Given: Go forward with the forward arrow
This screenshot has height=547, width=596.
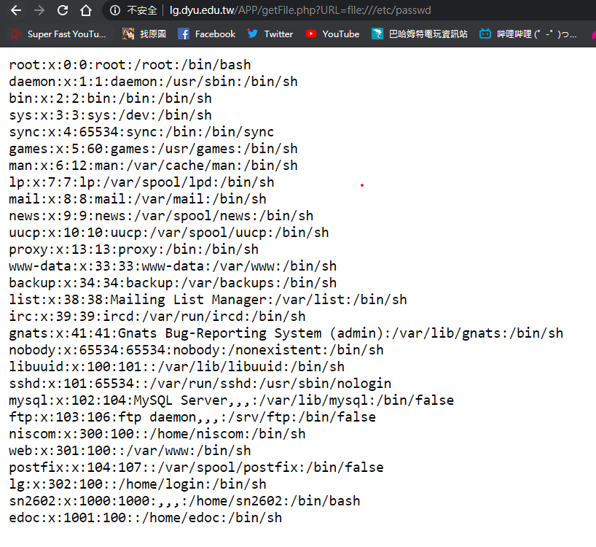Looking at the screenshot, I should [39, 10].
